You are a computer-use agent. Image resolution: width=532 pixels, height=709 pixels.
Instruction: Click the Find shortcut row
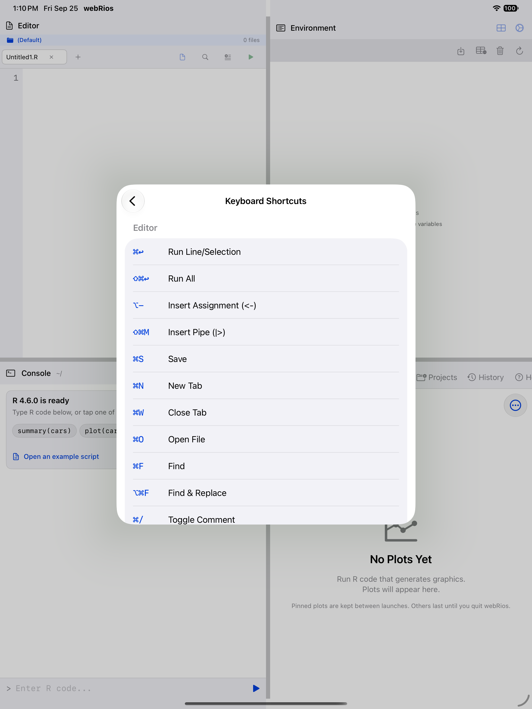[x=266, y=466]
